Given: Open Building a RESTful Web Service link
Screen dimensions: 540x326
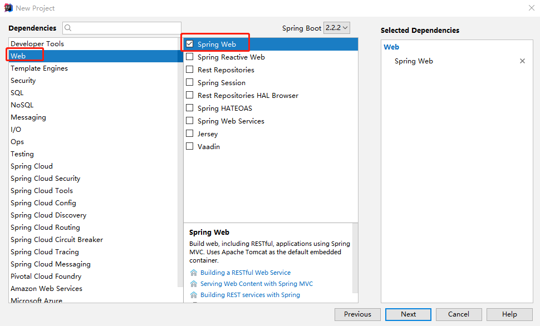Looking at the screenshot, I should [x=246, y=273].
